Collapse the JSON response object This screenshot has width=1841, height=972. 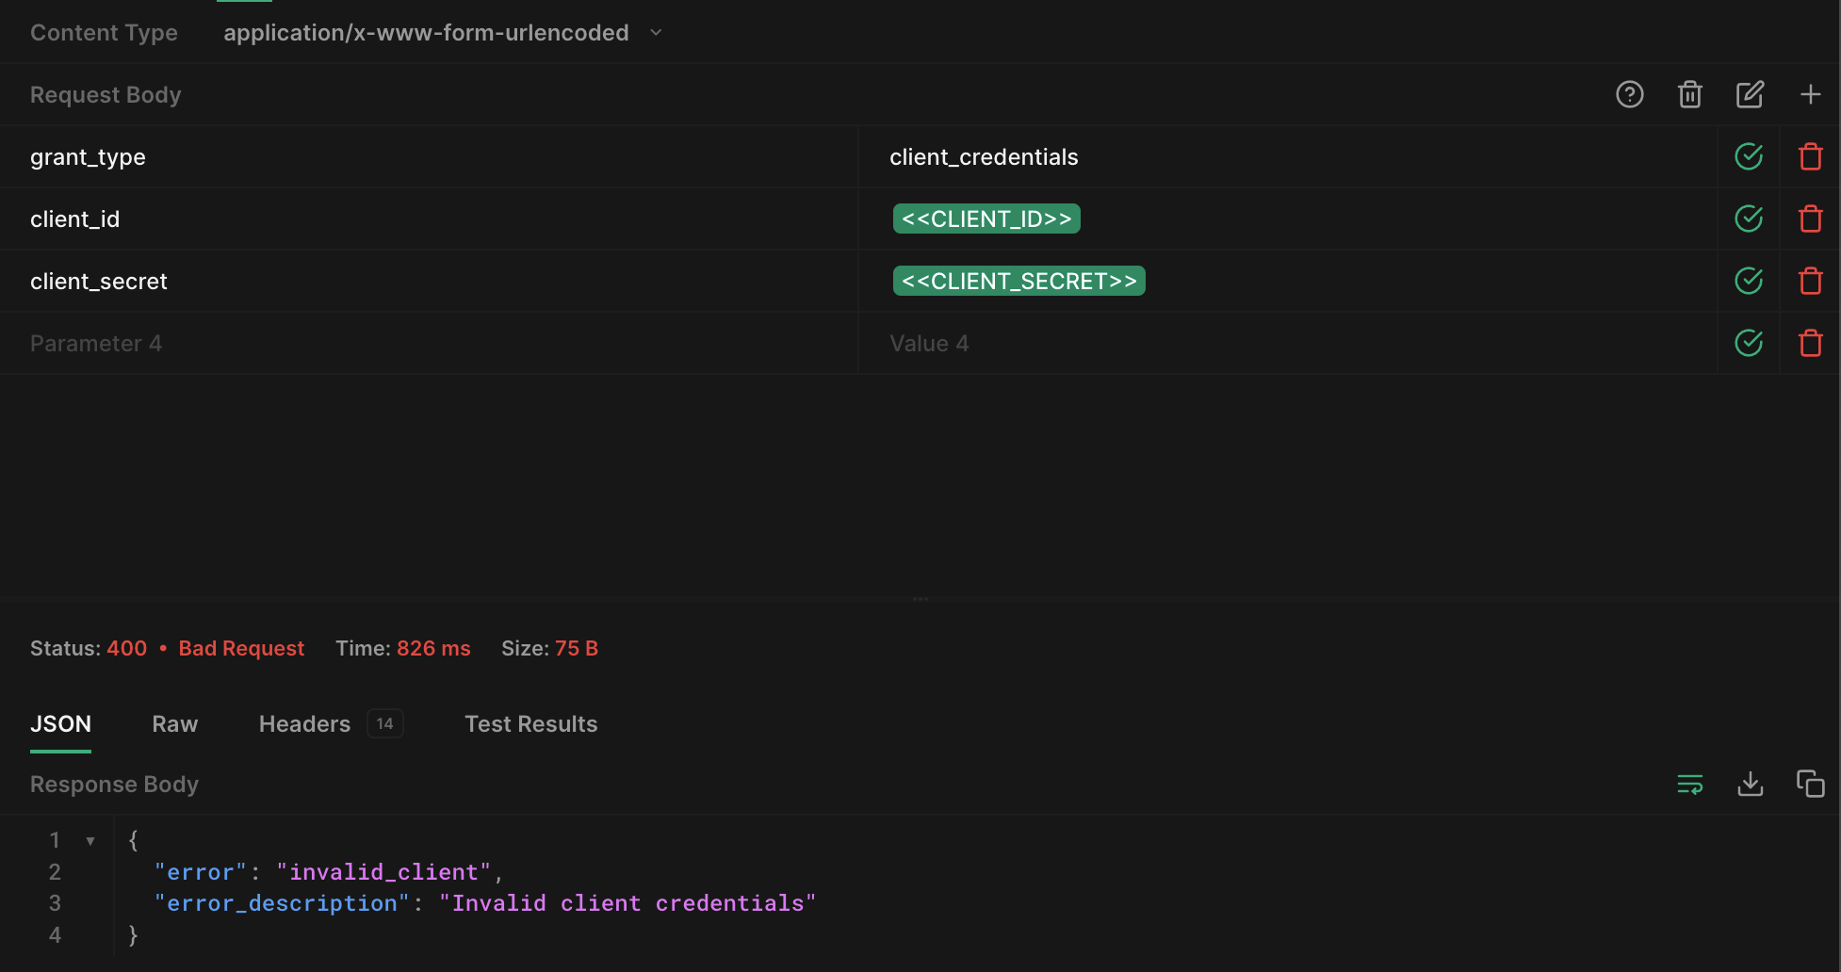click(x=90, y=839)
